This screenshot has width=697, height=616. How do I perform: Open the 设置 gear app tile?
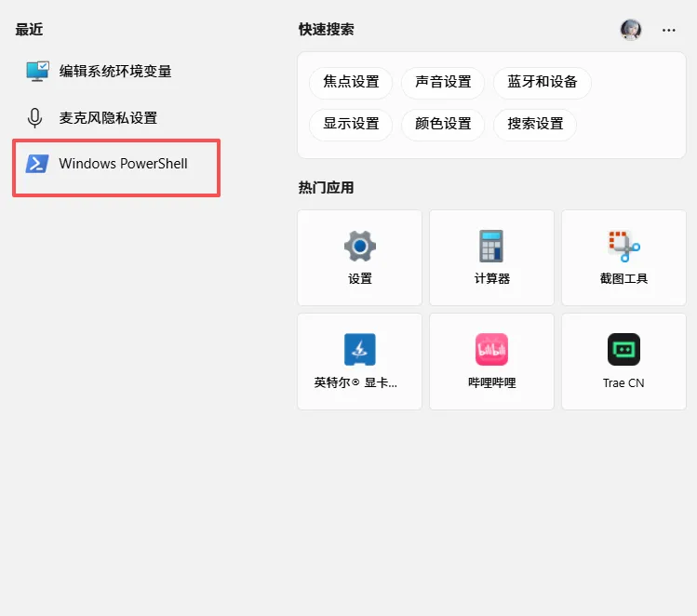359,258
